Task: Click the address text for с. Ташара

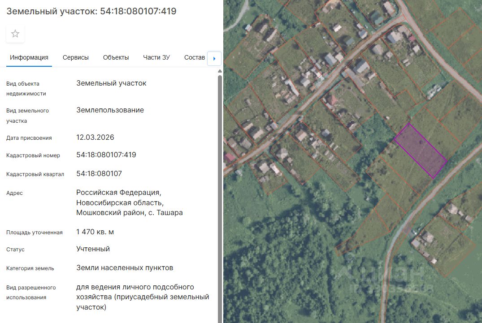Action: [130, 202]
